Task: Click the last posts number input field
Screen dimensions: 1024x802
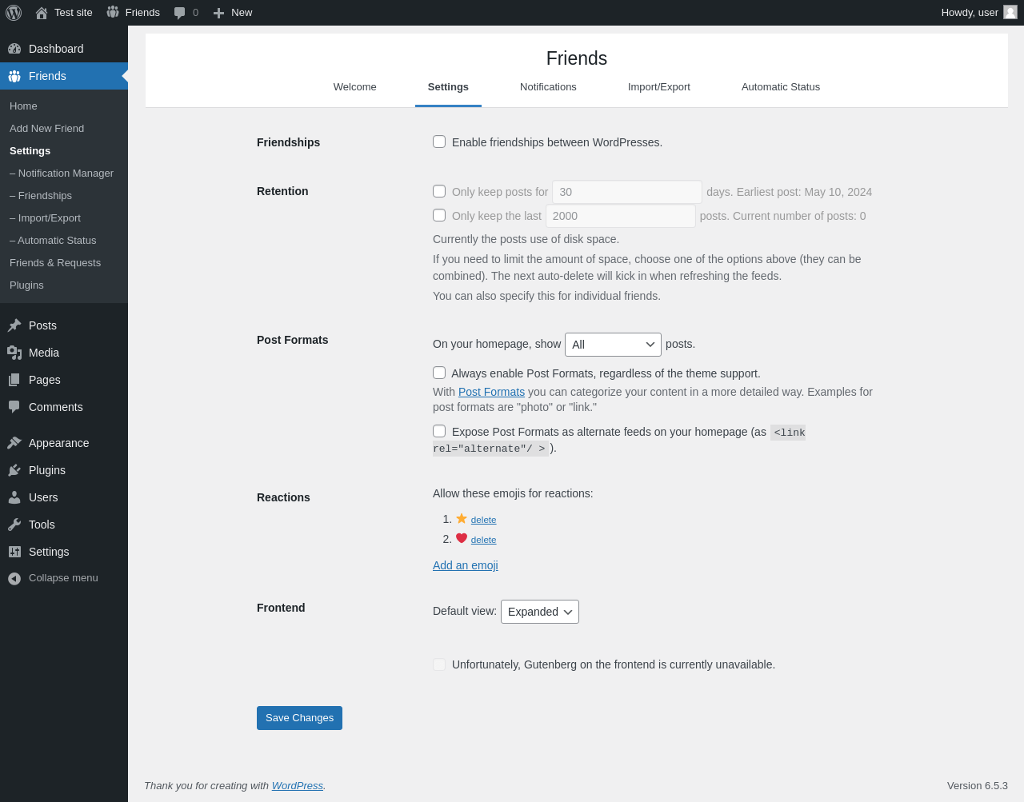Action: pos(621,216)
